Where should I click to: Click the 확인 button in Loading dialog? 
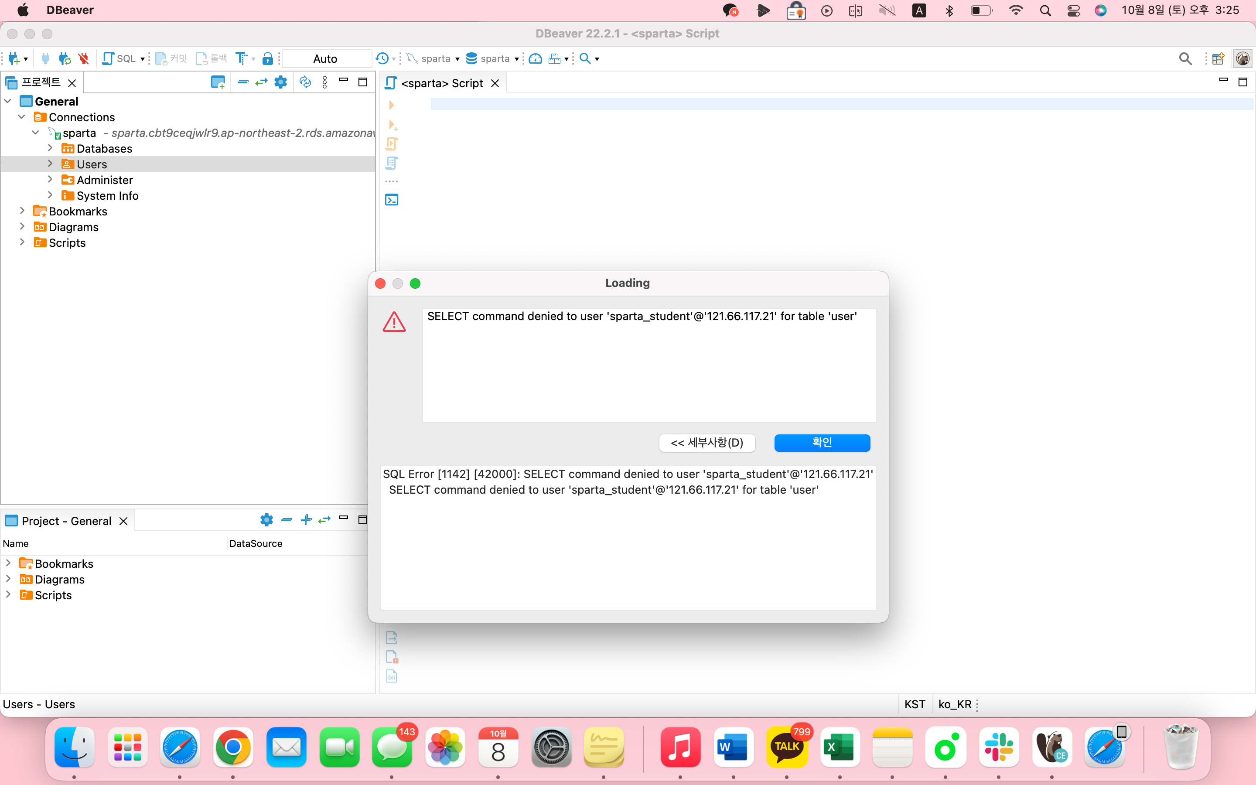coord(822,442)
